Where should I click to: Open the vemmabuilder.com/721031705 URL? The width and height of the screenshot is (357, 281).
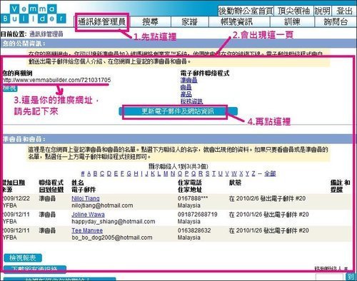(x=56, y=80)
